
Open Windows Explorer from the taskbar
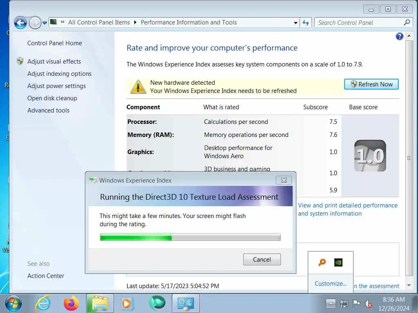(100, 303)
